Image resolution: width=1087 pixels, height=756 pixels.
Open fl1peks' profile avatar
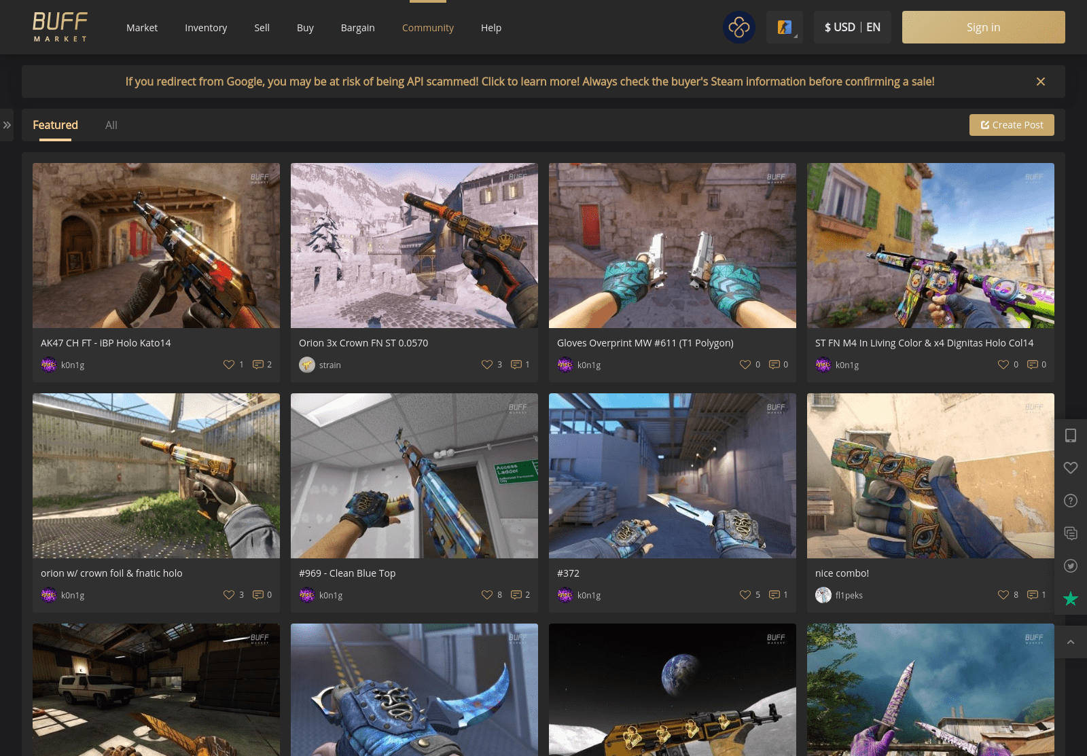click(823, 595)
